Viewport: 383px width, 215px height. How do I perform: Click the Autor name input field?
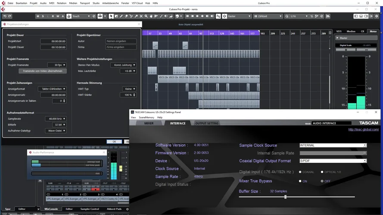121,41
